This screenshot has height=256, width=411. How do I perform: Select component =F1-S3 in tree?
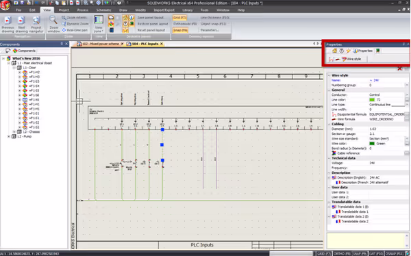coord(34,81)
